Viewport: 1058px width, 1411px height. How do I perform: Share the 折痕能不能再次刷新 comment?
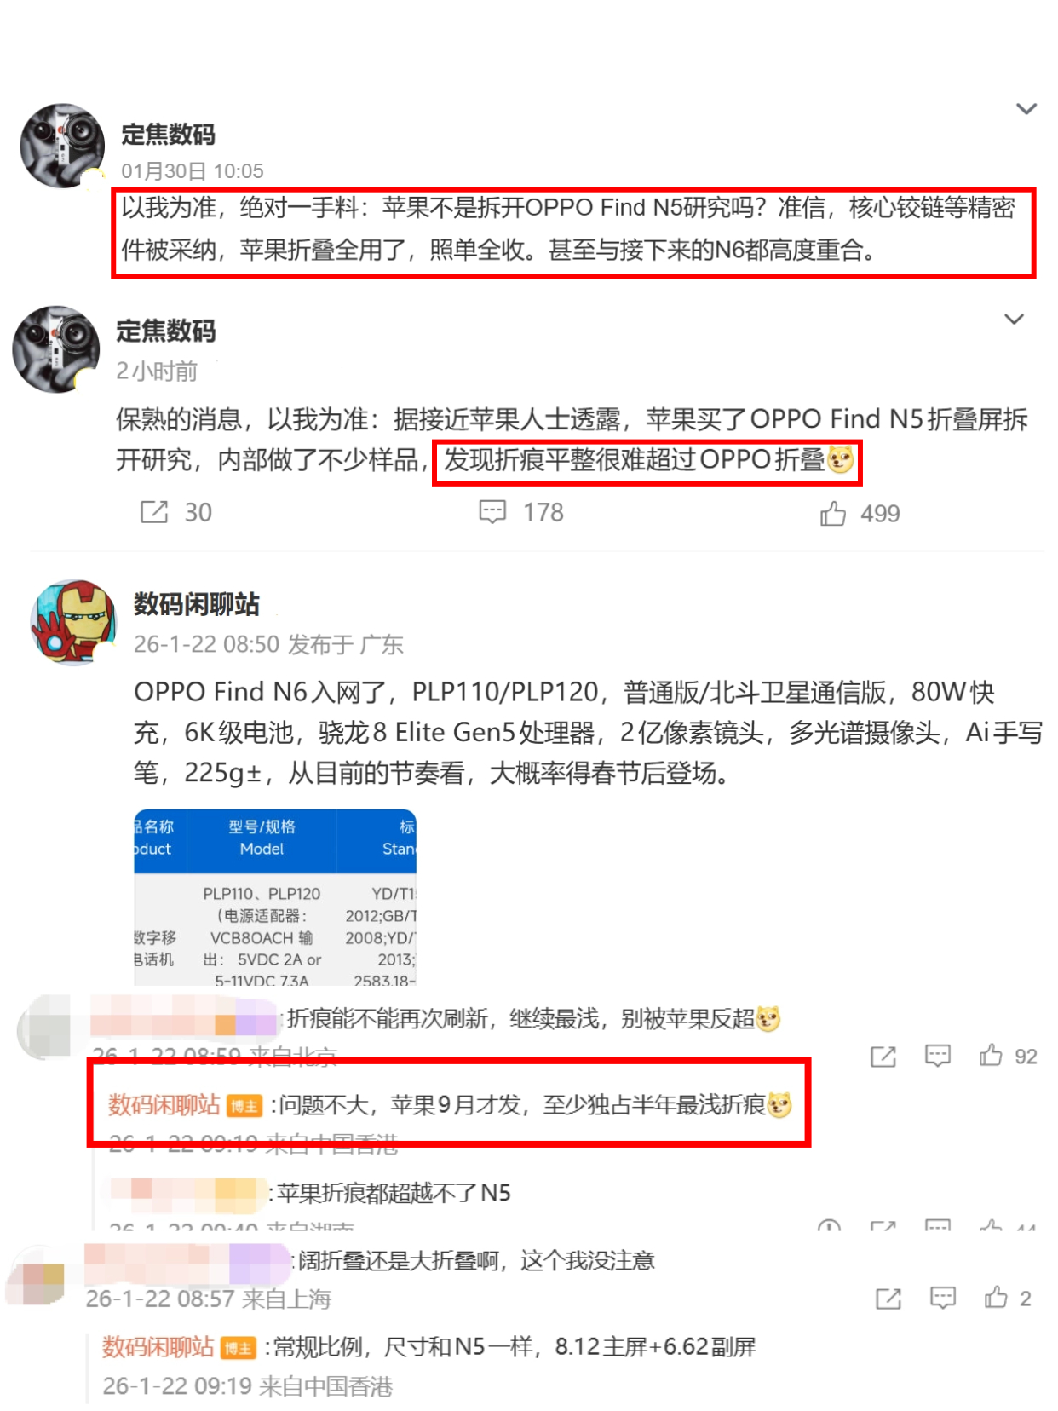coord(883,1057)
